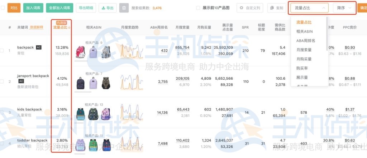Click the toddler backpack keyword
Viewport: 367px width, 158px height.
[x=32, y=140]
